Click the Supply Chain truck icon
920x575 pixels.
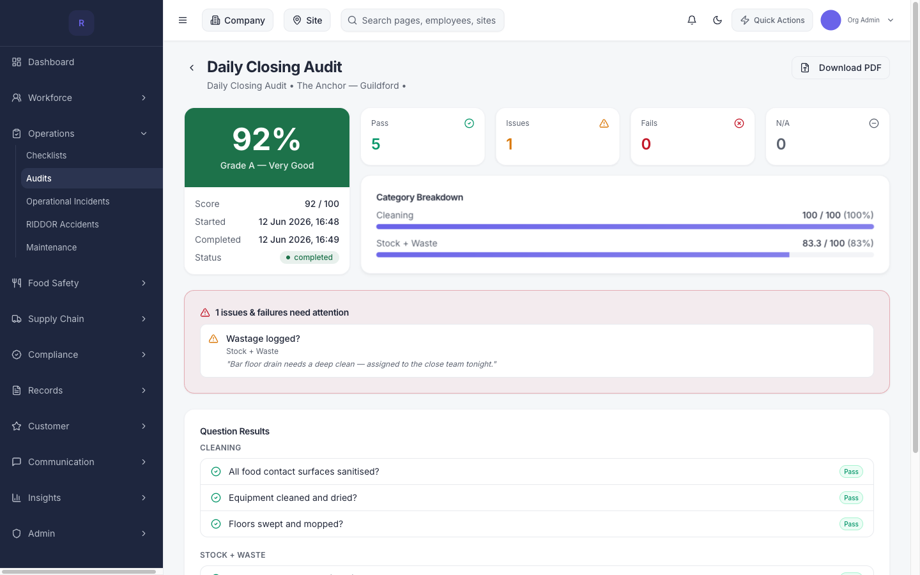pos(17,319)
